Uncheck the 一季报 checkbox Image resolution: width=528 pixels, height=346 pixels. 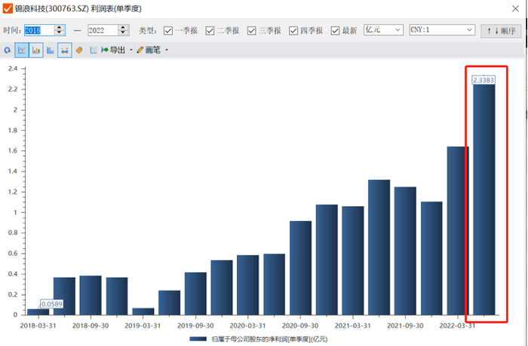(168, 31)
